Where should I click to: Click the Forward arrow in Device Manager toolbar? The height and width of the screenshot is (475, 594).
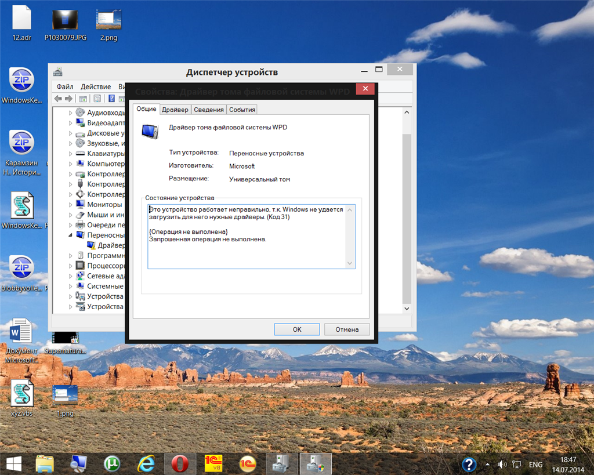[x=68, y=99]
